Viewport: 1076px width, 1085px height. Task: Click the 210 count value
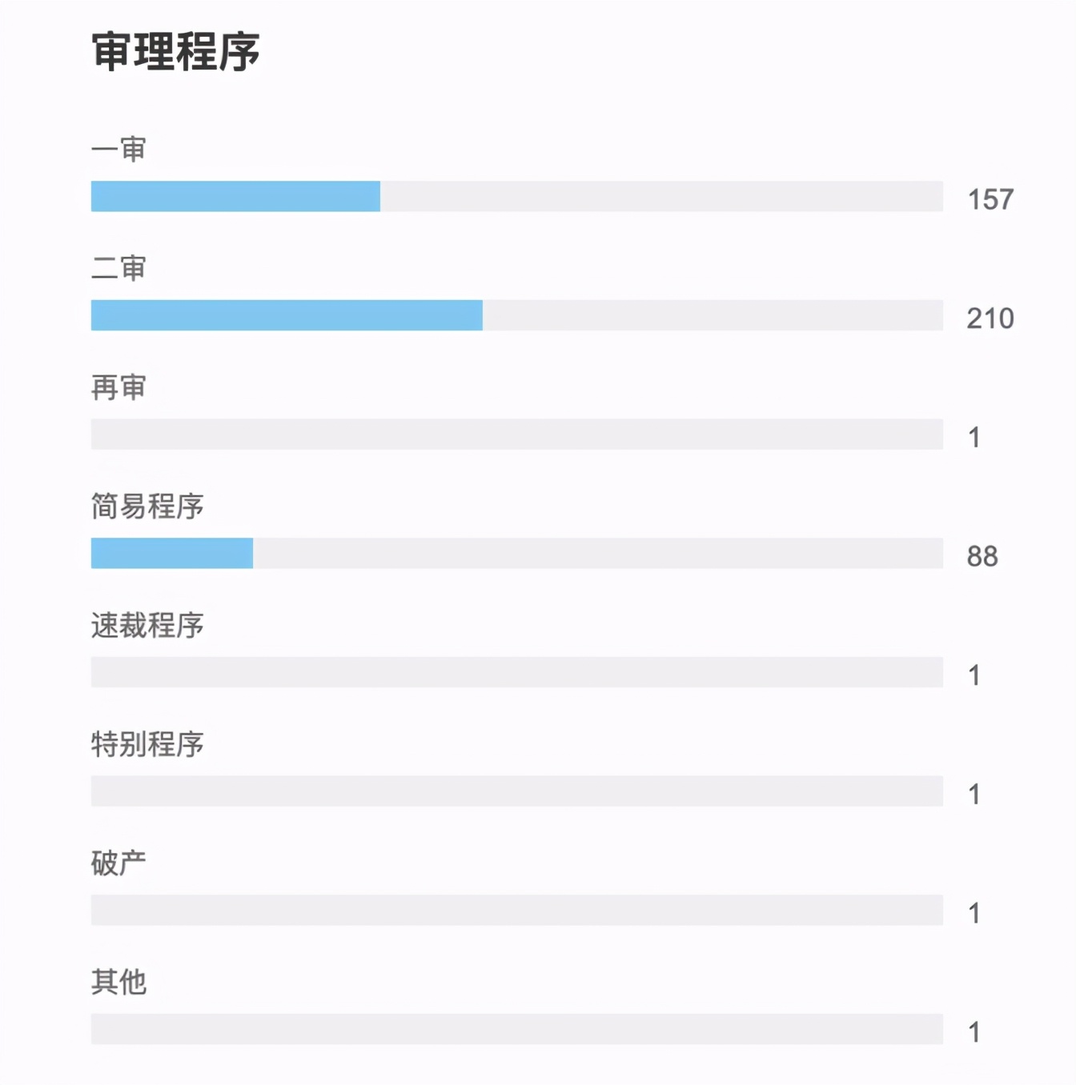coord(990,318)
